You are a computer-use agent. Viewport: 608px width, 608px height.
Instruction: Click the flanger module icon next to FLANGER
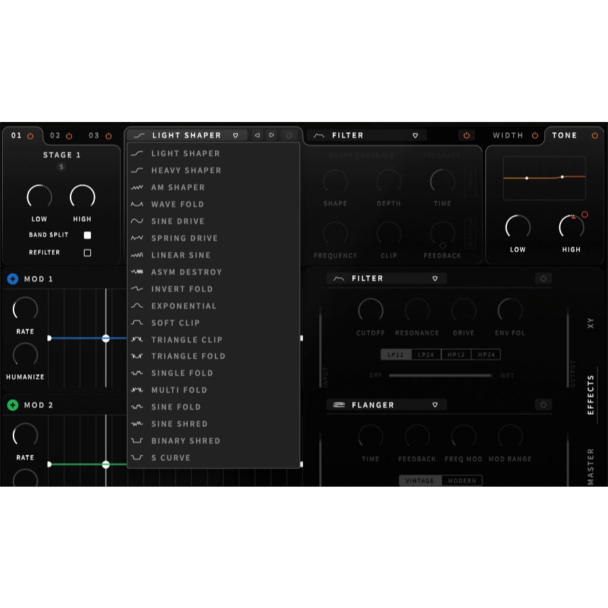(x=339, y=405)
